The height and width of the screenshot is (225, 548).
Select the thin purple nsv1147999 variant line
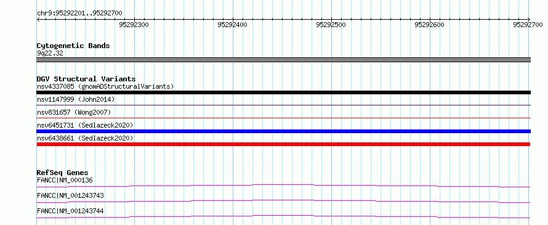283,105
